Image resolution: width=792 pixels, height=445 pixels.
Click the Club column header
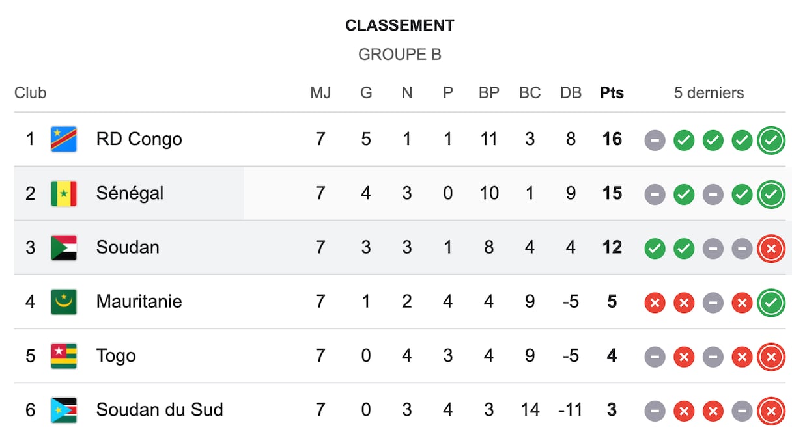click(31, 93)
